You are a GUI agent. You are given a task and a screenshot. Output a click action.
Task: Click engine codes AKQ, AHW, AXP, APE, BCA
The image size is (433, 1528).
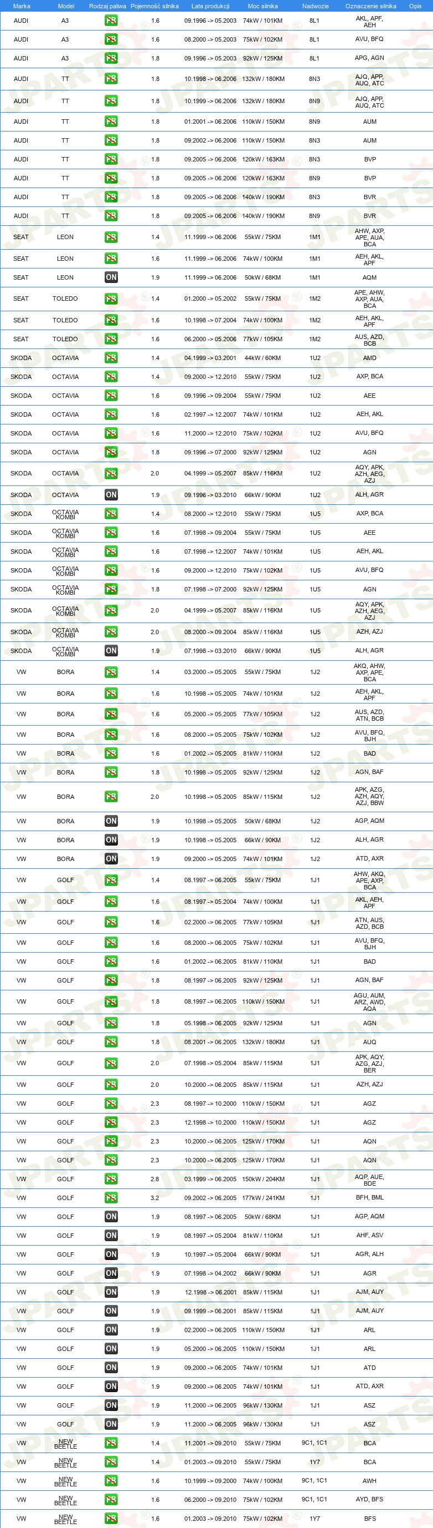click(x=370, y=672)
